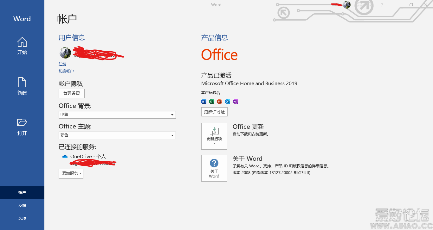Click the 切换帐户 link
Screen dimensions: 433x230
pyautogui.click(x=66, y=71)
